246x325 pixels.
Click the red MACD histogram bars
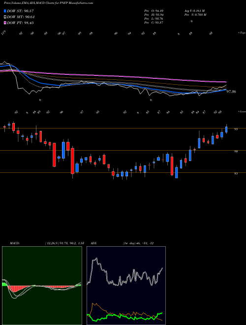coord(14,289)
